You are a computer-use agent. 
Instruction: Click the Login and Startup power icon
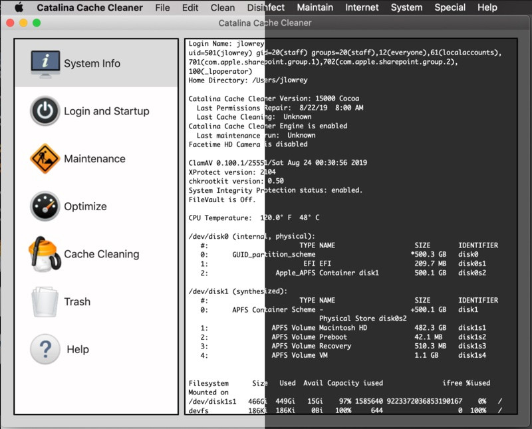[45, 111]
